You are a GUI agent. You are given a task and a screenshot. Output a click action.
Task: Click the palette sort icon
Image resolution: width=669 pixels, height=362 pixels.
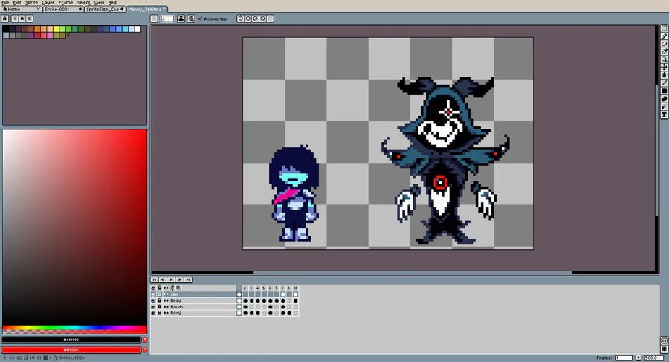click(x=15, y=19)
